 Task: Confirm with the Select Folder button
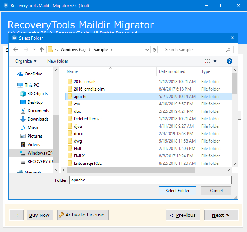click(x=177, y=191)
